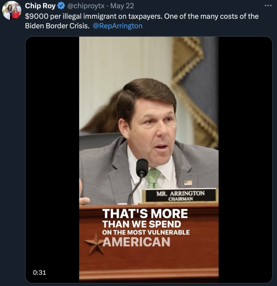Click the "THAT'S MORE" video caption
277x286 pixels.
[145, 213]
